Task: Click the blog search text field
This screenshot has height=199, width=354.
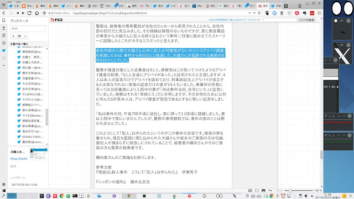Action: [280, 20]
